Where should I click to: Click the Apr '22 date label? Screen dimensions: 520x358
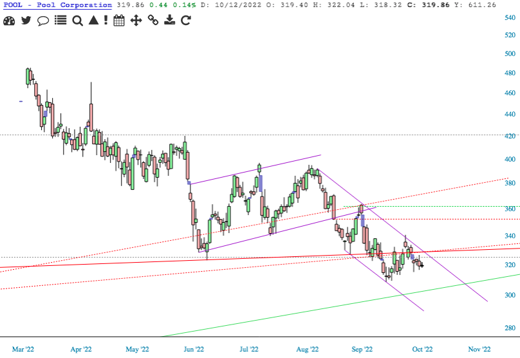tap(81, 349)
